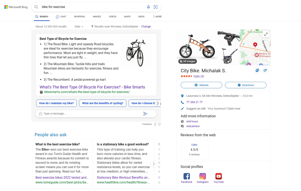Image resolution: width=301 pixels, height=191 pixels.
Task: Click the Cybo (3) reviews link
Action: pos(199,76)
